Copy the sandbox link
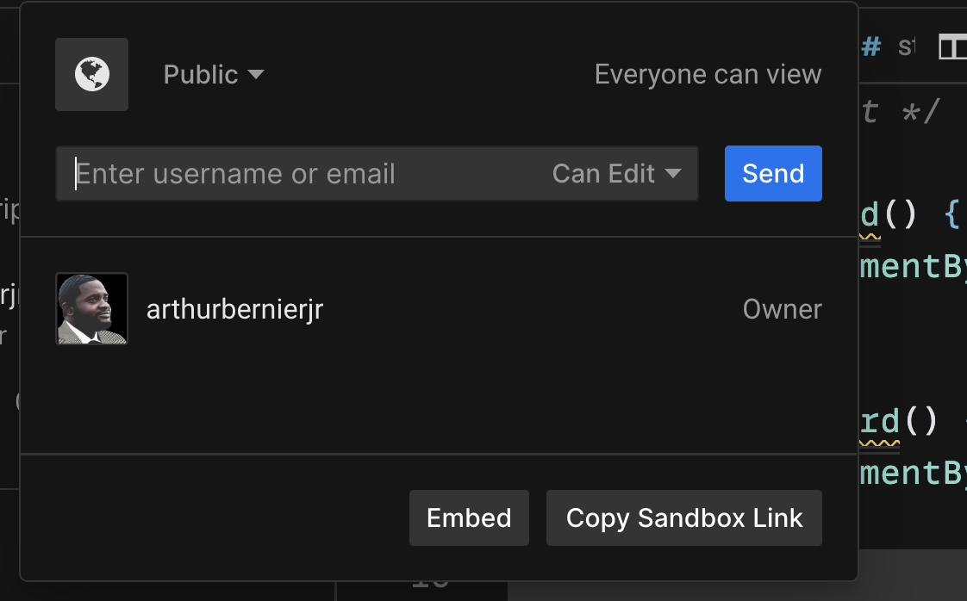The image size is (967, 601). point(683,518)
